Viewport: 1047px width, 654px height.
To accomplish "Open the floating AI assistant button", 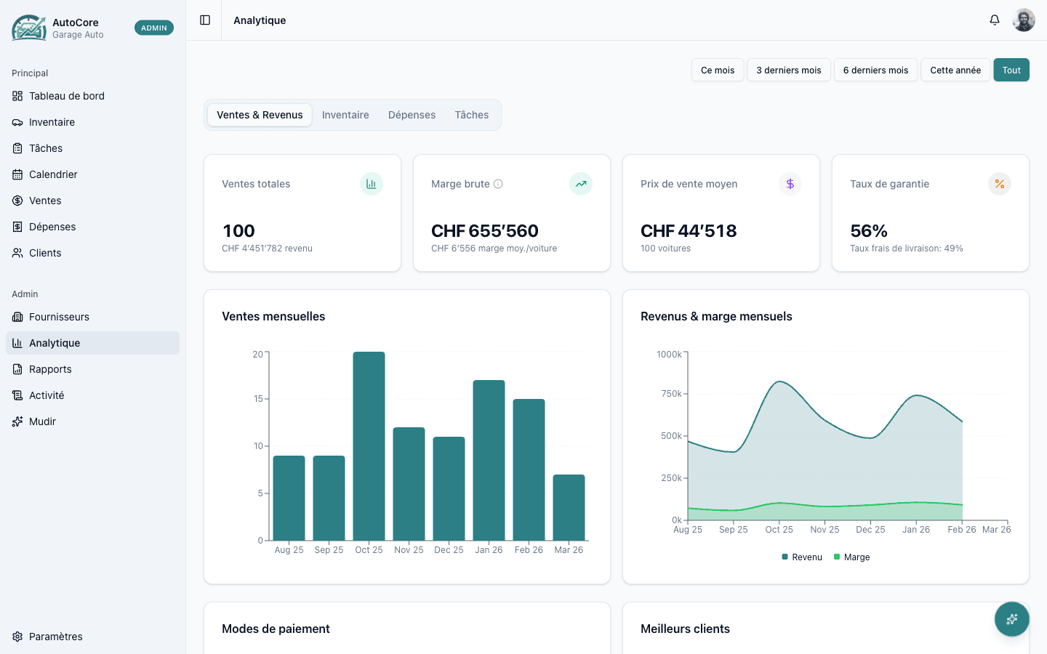I will pos(1011,619).
